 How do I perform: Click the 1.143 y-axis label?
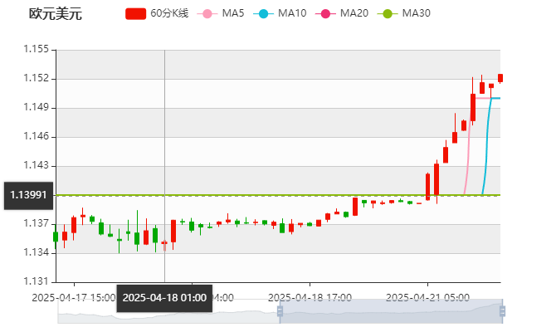36,165
